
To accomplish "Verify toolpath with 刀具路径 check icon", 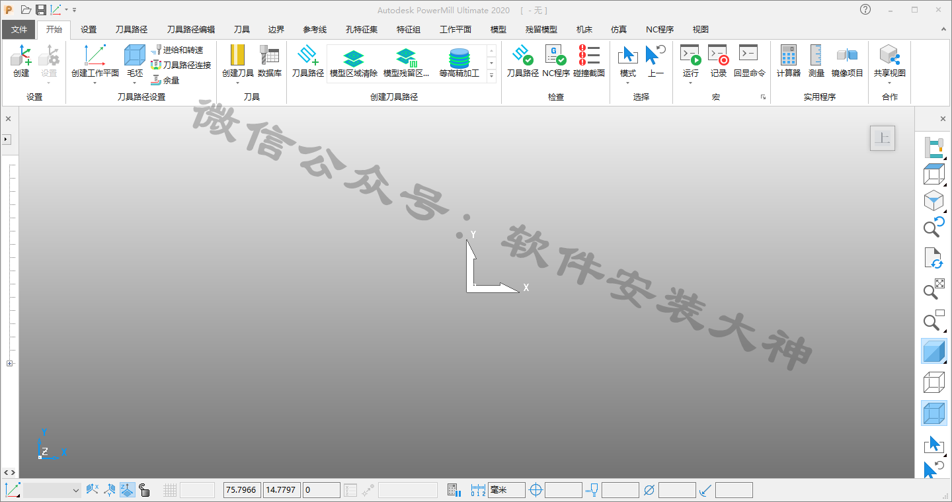I will pos(523,62).
